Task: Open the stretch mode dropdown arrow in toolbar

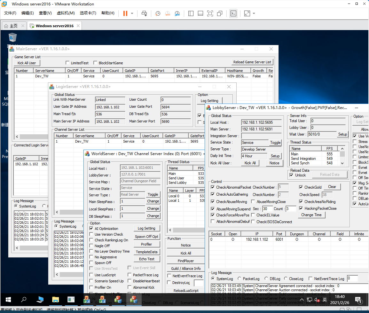Action: point(254,13)
